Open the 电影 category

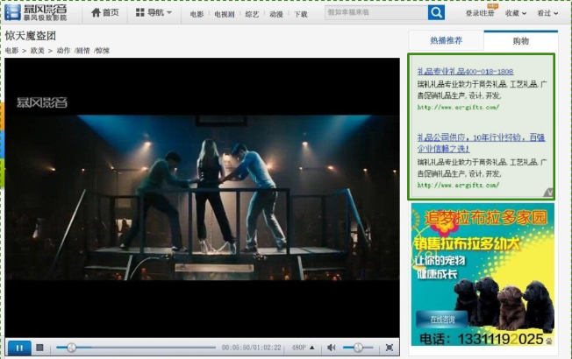pyautogui.click(x=197, y=14)
